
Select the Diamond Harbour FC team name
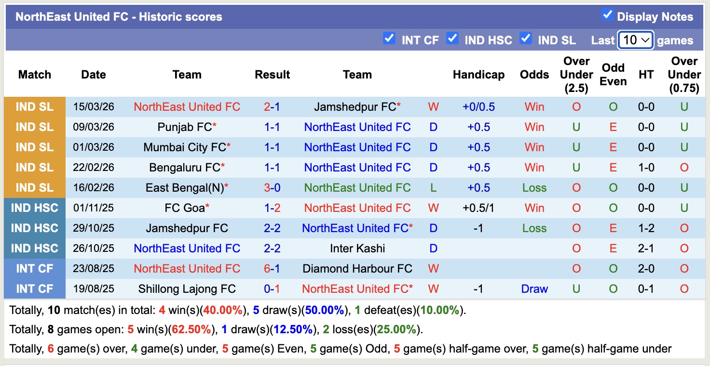(x=357, y=268)
